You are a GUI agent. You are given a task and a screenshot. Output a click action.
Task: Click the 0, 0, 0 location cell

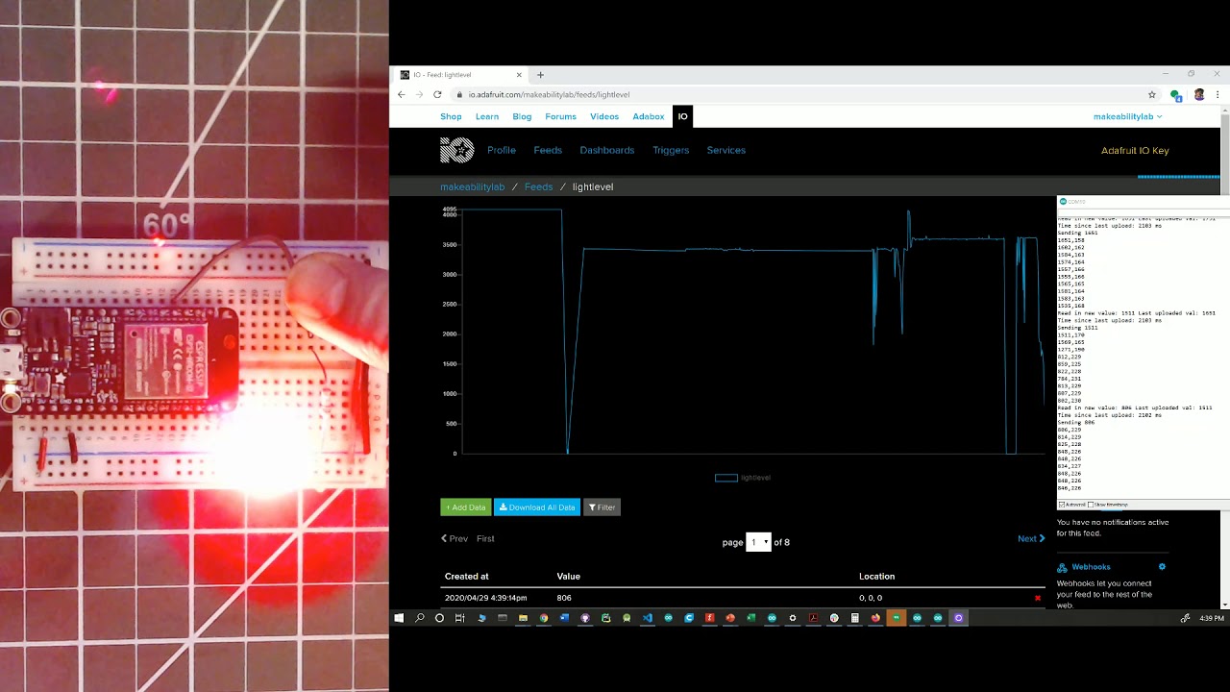tap(871, 598)
